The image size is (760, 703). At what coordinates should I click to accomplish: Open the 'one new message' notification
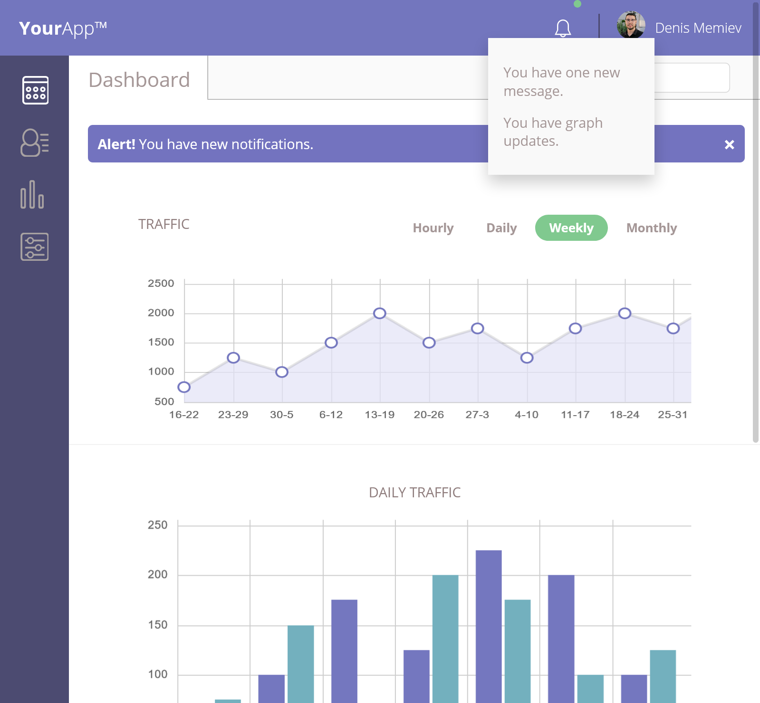pos(562,82)
